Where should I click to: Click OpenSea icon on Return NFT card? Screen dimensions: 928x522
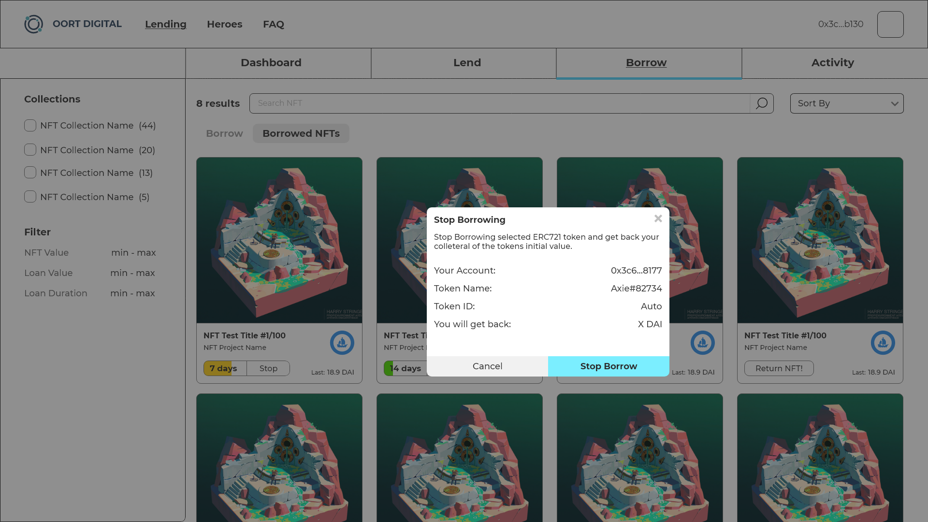point(883,343)
